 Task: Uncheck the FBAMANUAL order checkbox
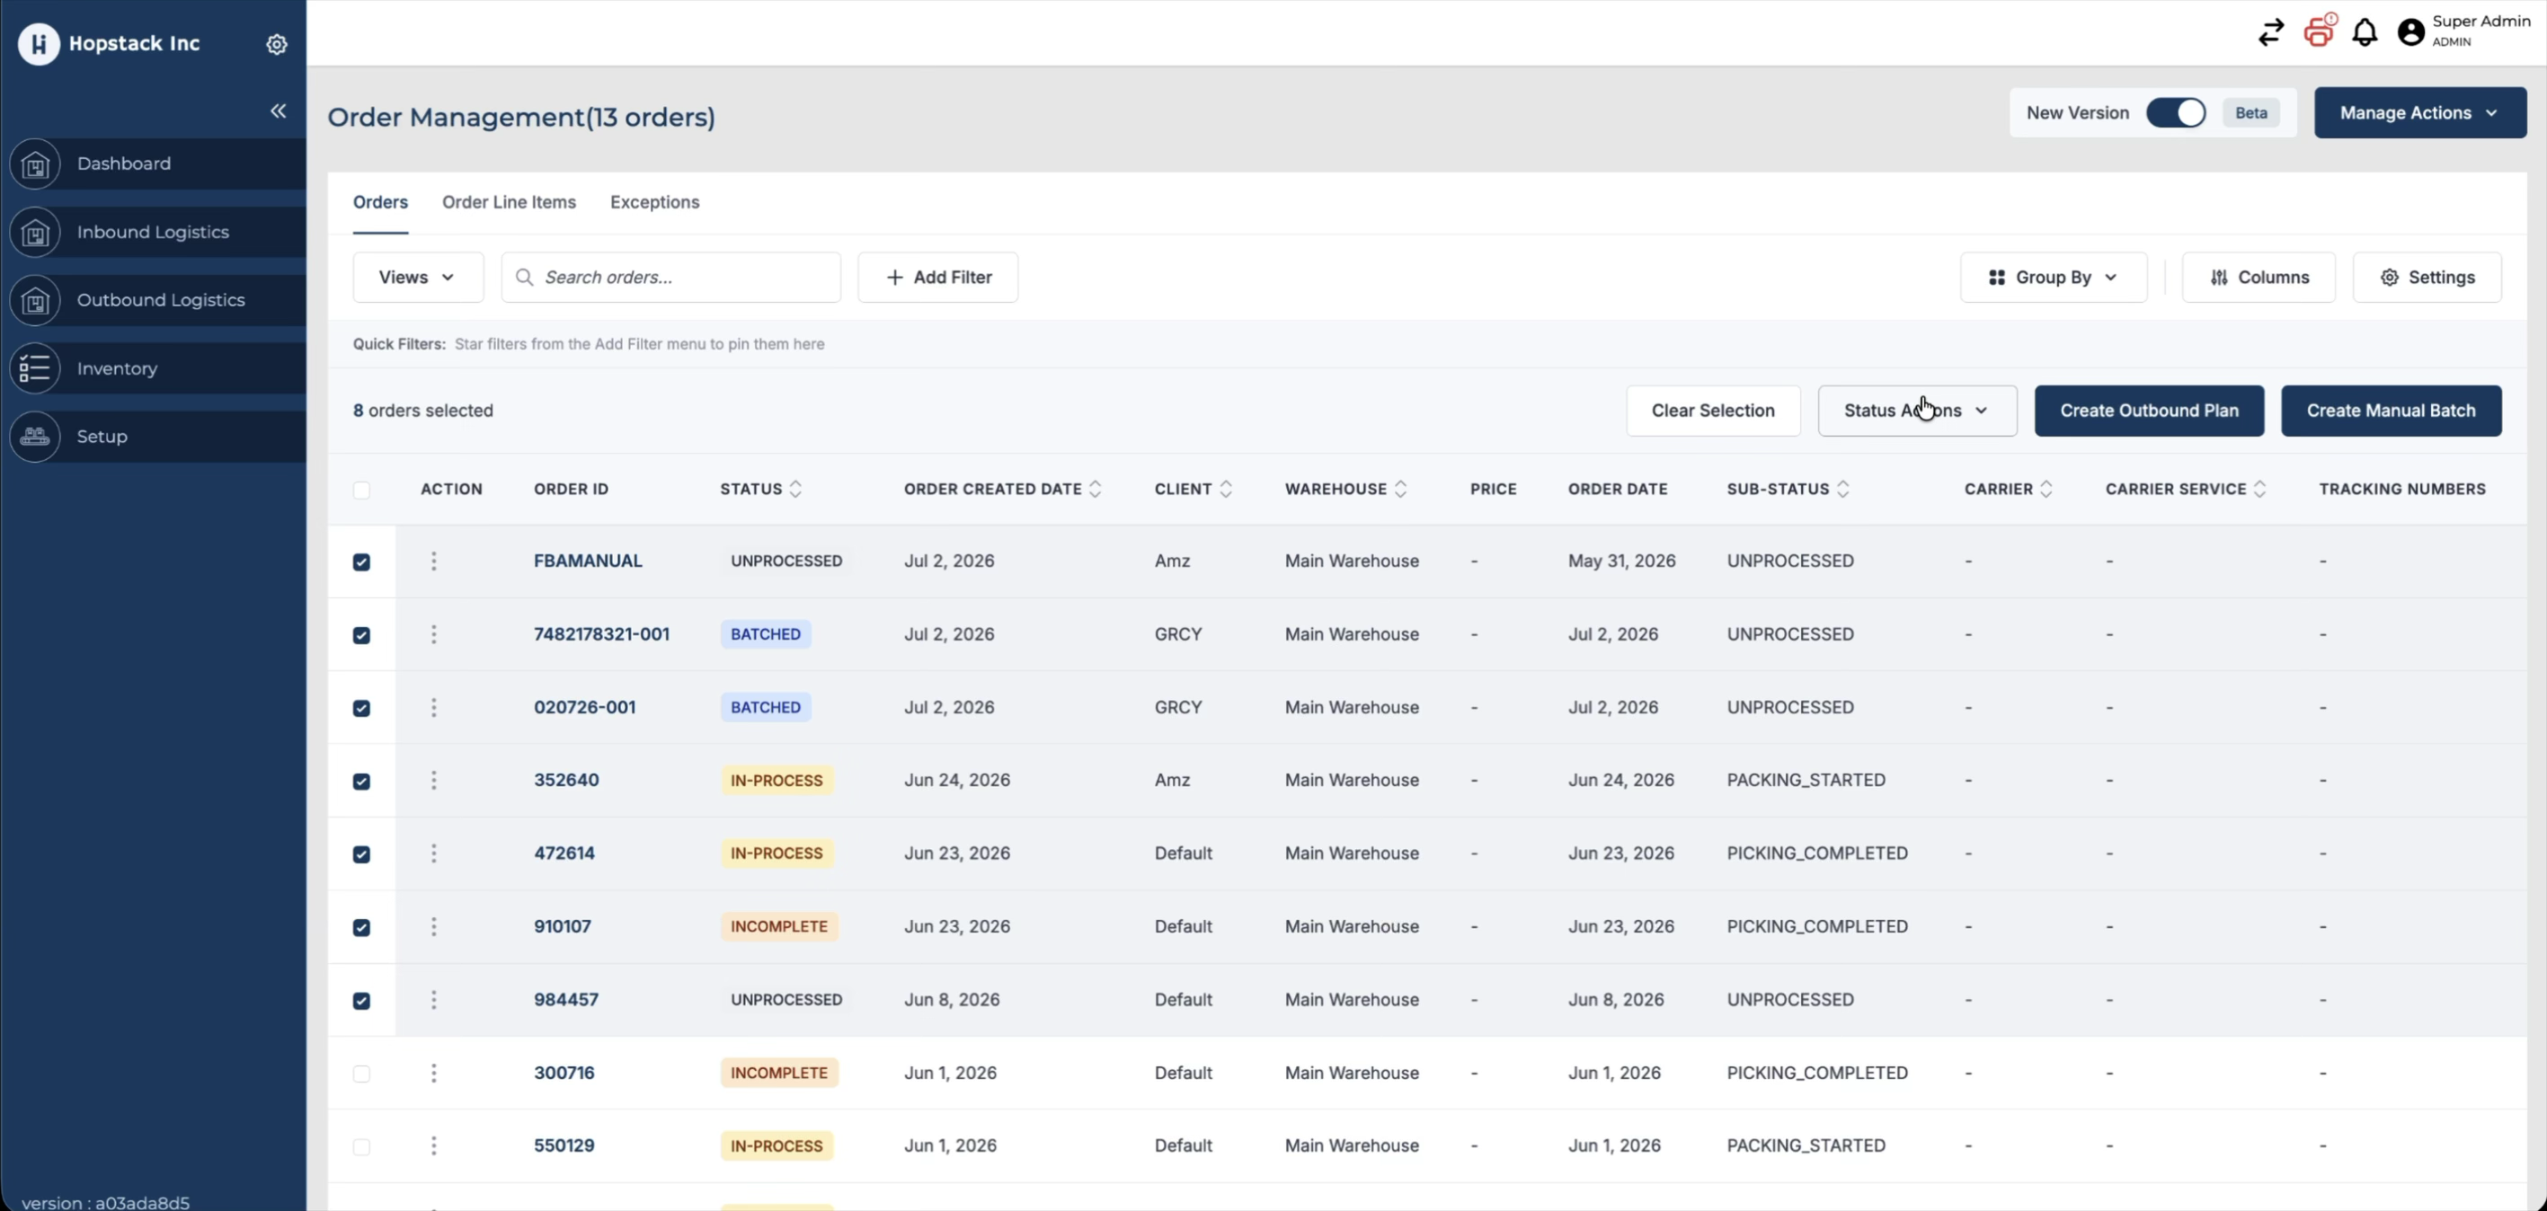(x=362, y=562)
